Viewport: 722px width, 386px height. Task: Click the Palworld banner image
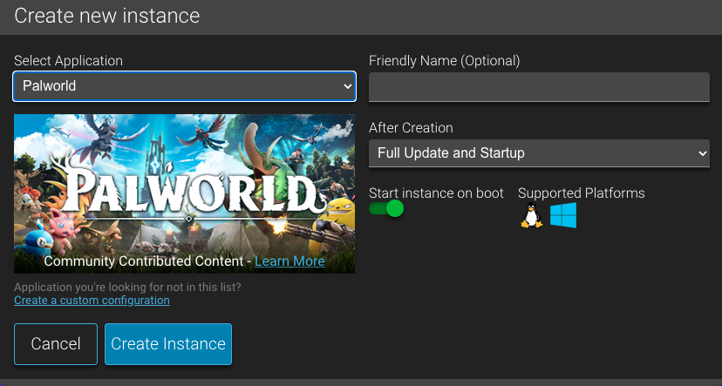coord(184,193)
